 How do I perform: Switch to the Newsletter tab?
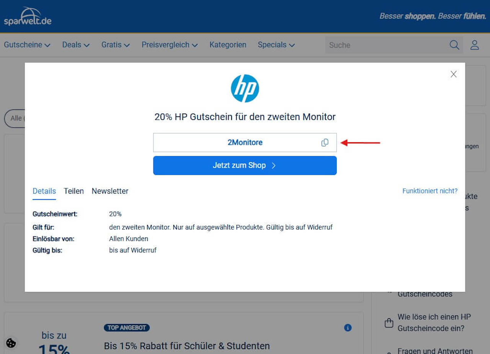pyautogui.click(x=110, y=191)
